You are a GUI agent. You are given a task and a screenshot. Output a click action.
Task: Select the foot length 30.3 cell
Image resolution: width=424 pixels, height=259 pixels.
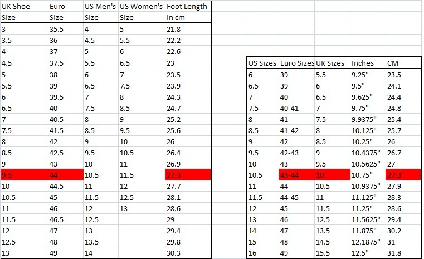pos(188,253)
